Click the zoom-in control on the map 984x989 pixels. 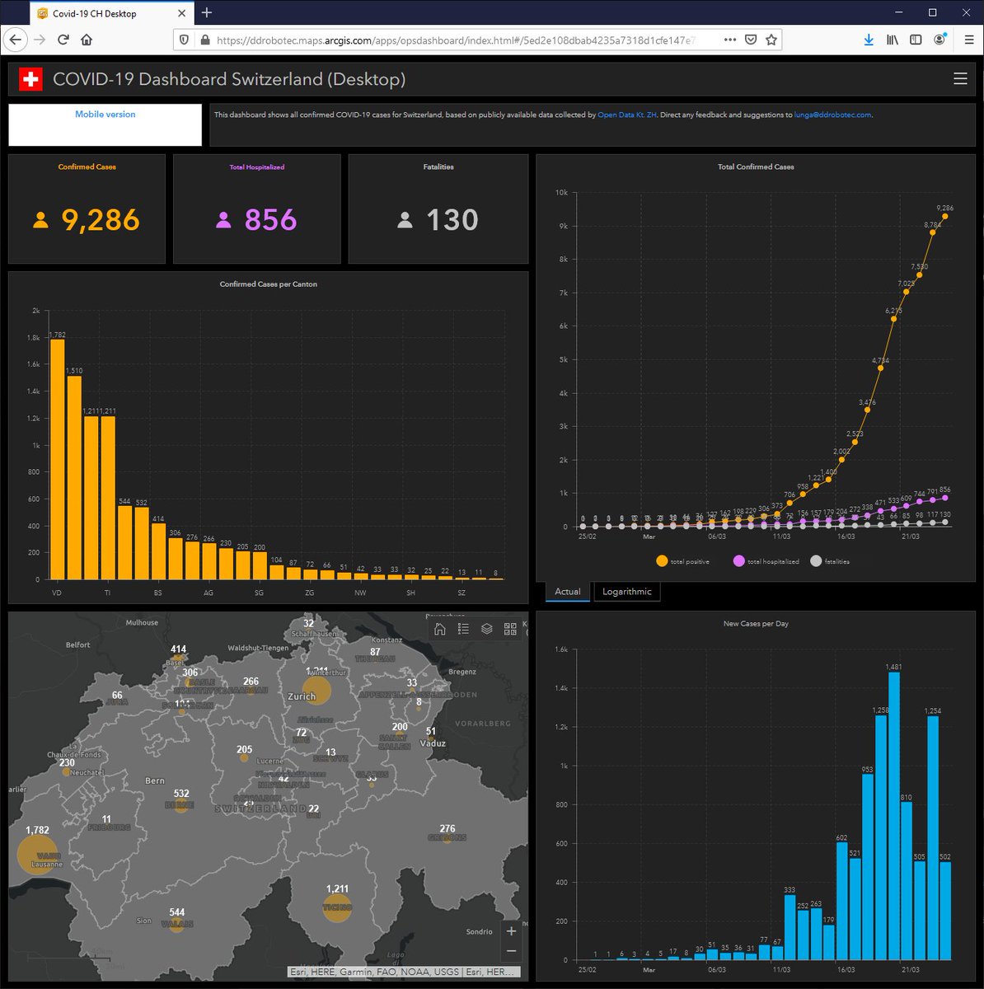[x=512, y=930]
